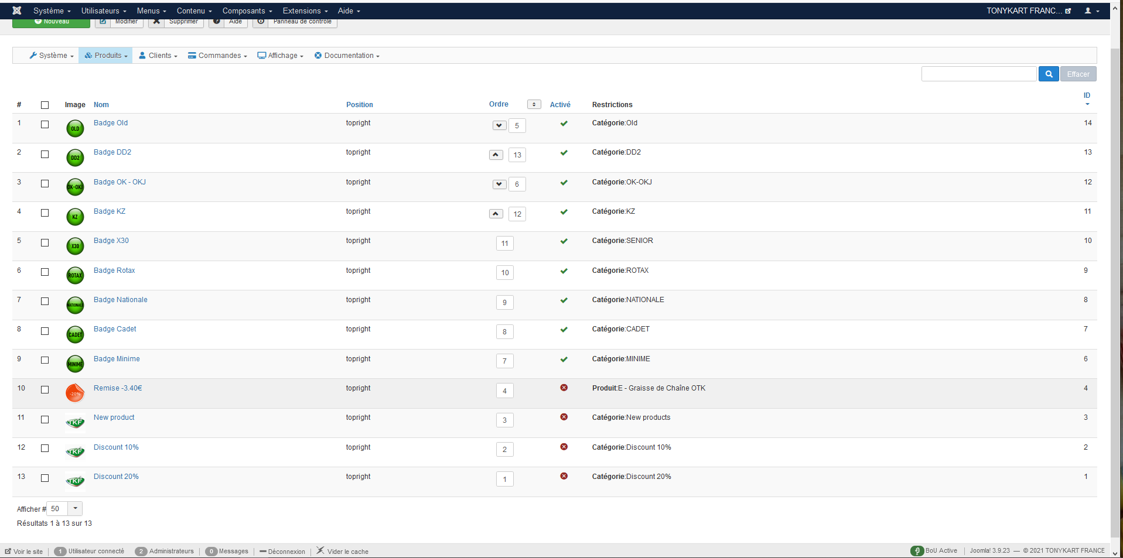The width and height of the screenshot is (1123, 558).
Task: Sort the list by the Nom column
Action: (101, 105)
